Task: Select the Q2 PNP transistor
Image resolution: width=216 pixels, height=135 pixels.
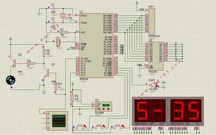Action: [13, 64]
